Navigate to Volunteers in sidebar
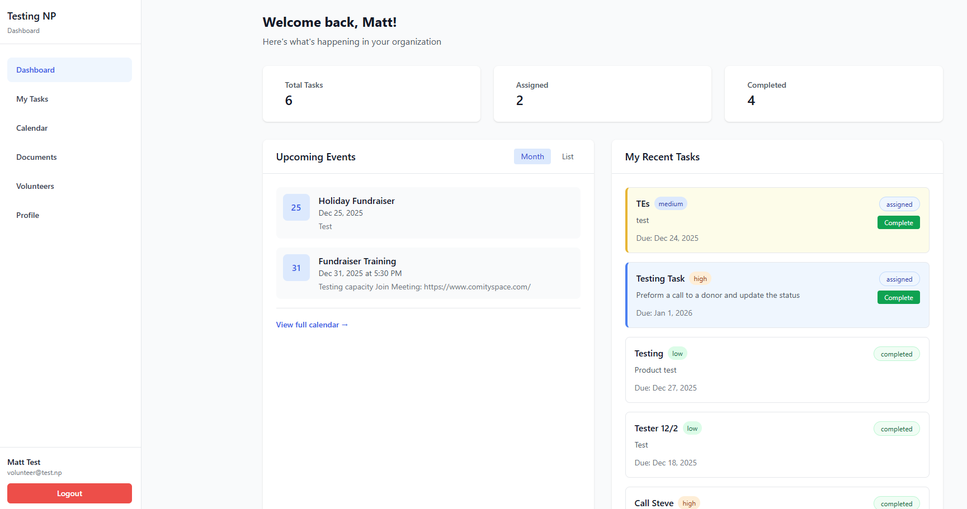 tap(35, 186)
